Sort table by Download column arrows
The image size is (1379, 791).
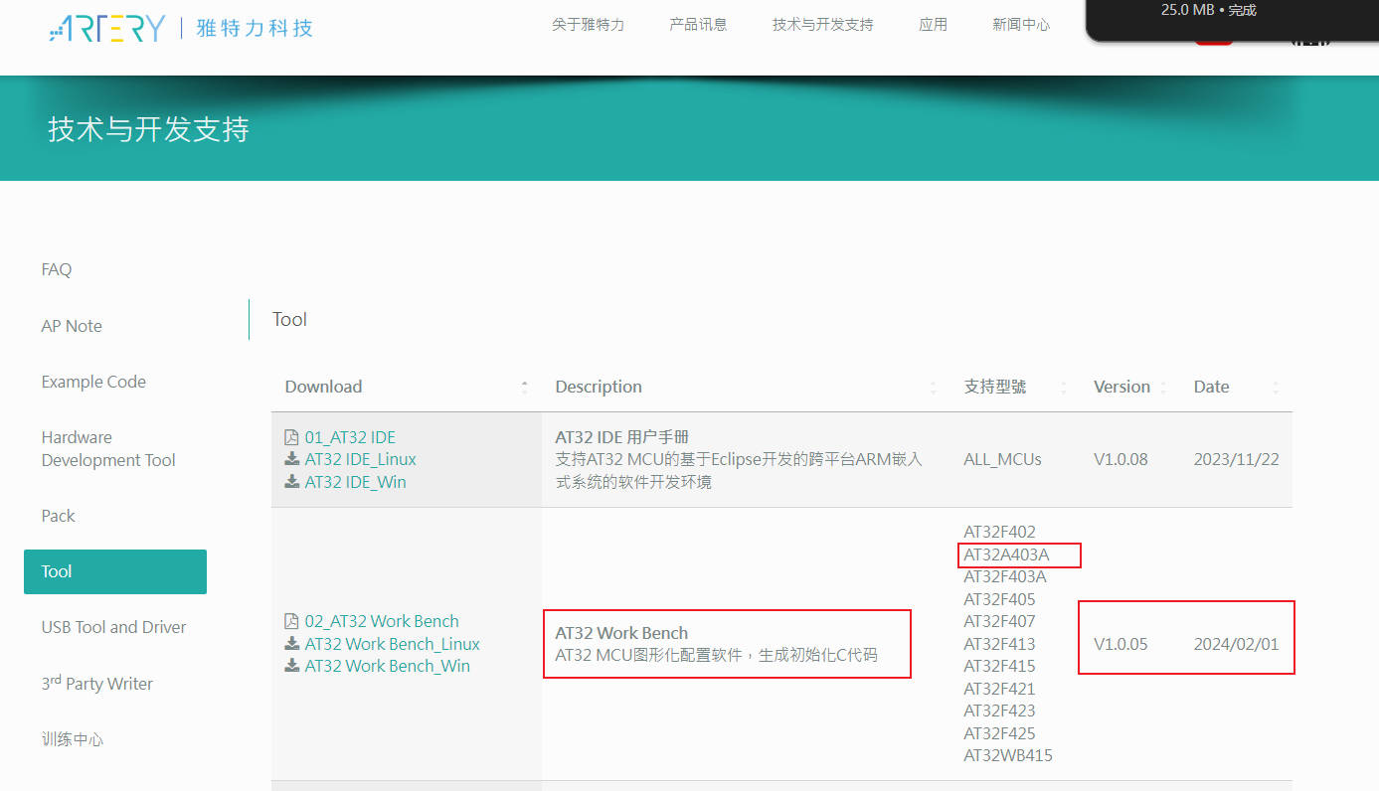[x=524, y=388]
